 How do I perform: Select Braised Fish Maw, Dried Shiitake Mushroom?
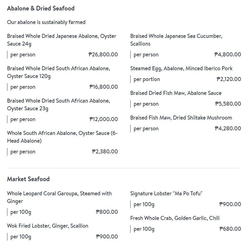181,118
